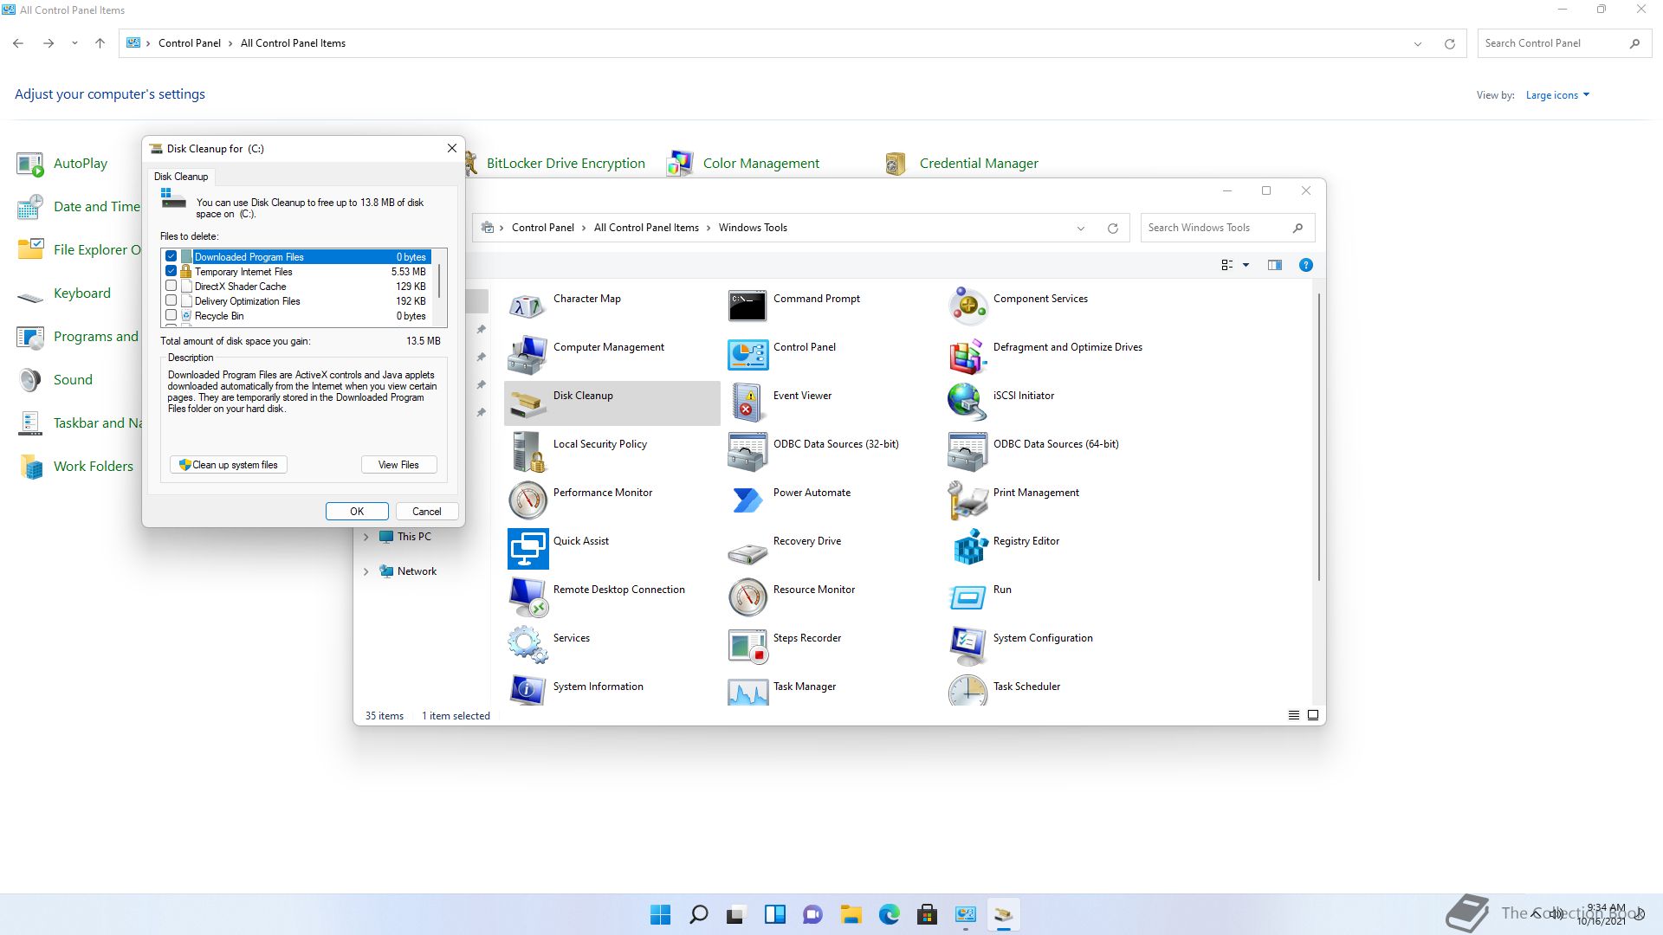
Task: Open Microsoft Edge from taskbar
Action: [x=889, y=914]
